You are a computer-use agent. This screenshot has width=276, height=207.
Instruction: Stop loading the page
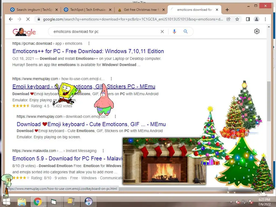click(x=28, y=19)
